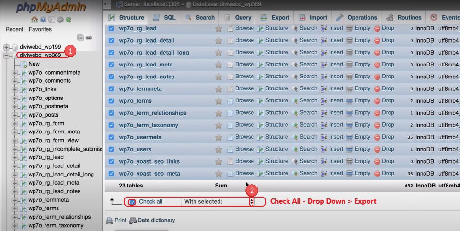Click the green reload navigation icon
460x231 pixels.
click(x=69, y=20)
